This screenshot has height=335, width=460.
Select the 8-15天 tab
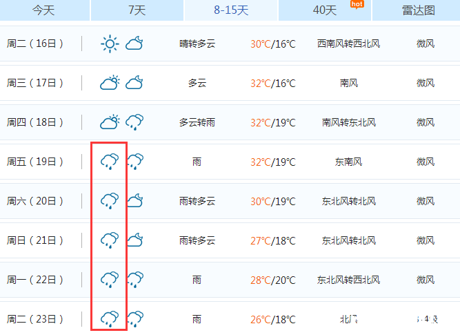pyautogui.click(x=231, y=10)
